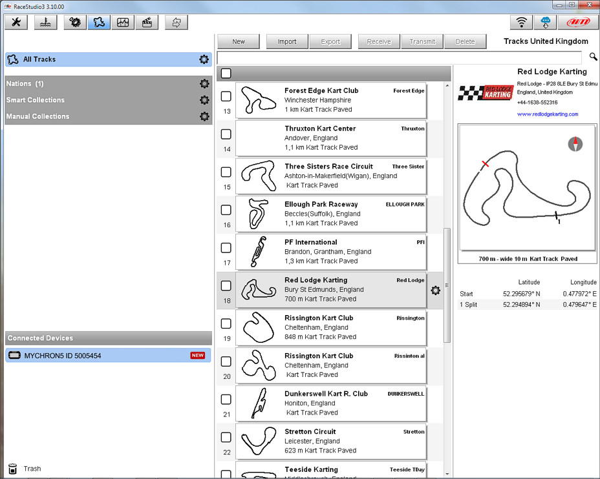The height and width of the screenshot is (479, 600).
Task: Expand Smart Collections section
Action: [108, 100]
